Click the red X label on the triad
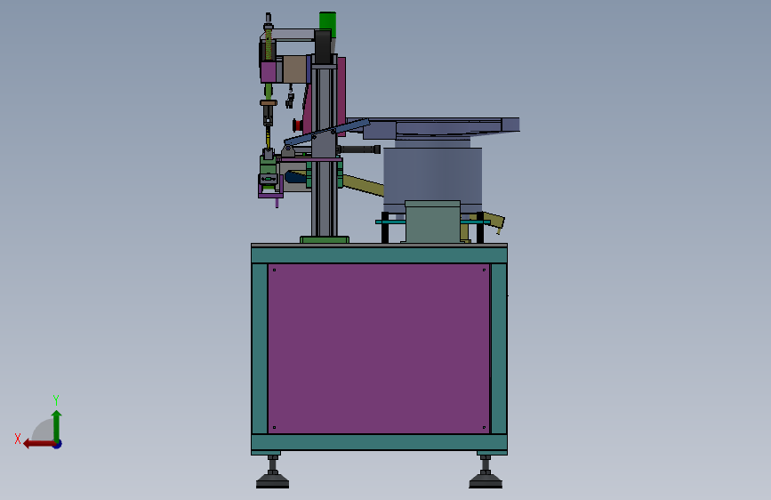Screen dimensions: 771x500 18,439
